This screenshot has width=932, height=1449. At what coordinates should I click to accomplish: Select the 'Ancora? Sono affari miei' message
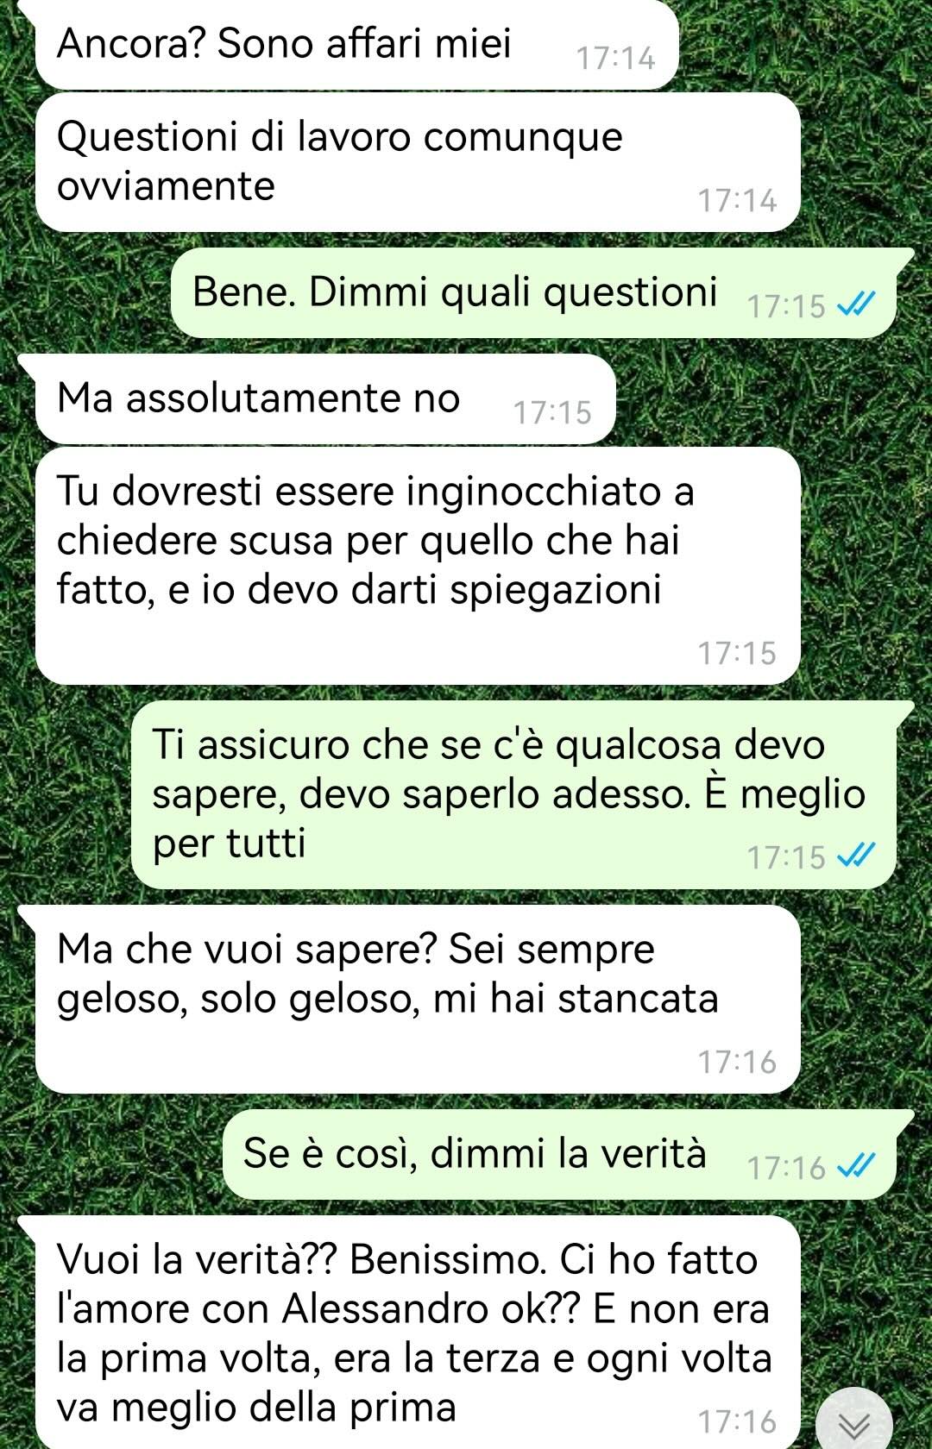[356, 44]
